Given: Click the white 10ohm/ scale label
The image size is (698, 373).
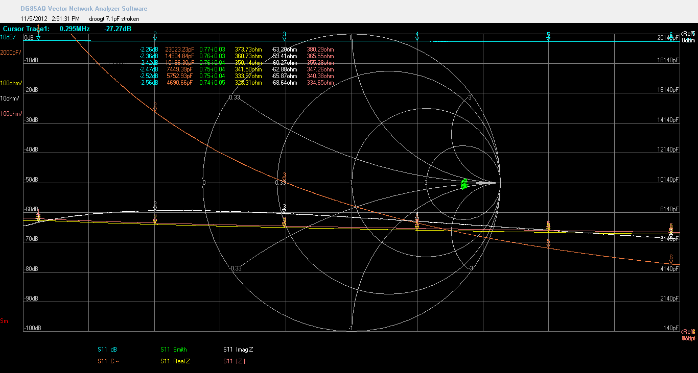Looking at the screenshot, I should [x=9, y=98].
